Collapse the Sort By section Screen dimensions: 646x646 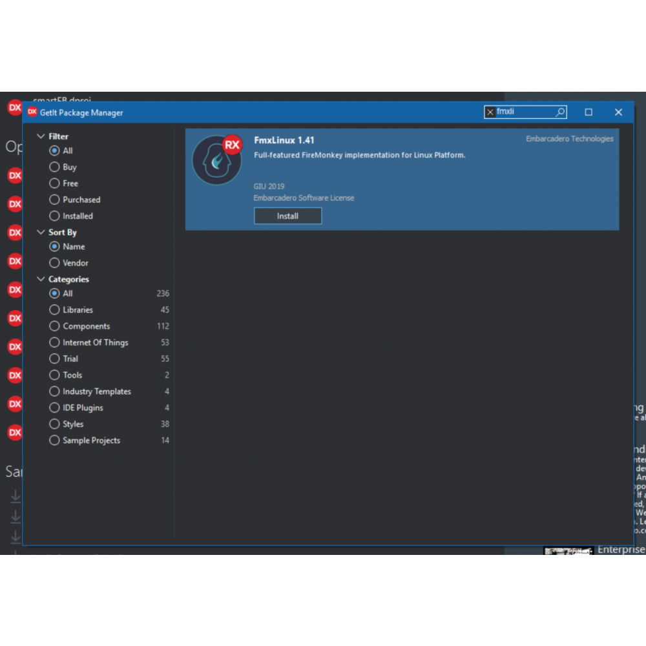pyautogui.click(x=41, y=233)
